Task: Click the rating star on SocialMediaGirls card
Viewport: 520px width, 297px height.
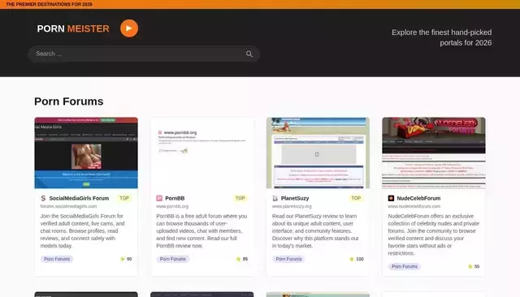Action: coord(123,259)
